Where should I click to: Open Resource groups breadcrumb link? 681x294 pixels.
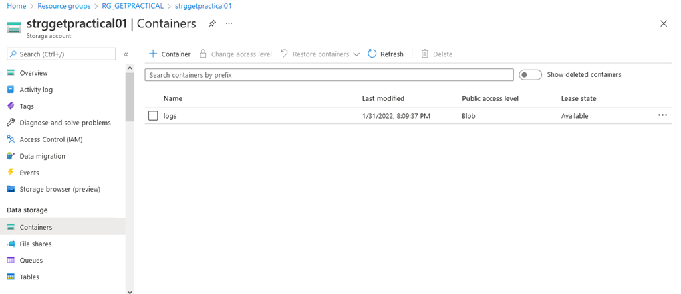(x=64, y=6)
